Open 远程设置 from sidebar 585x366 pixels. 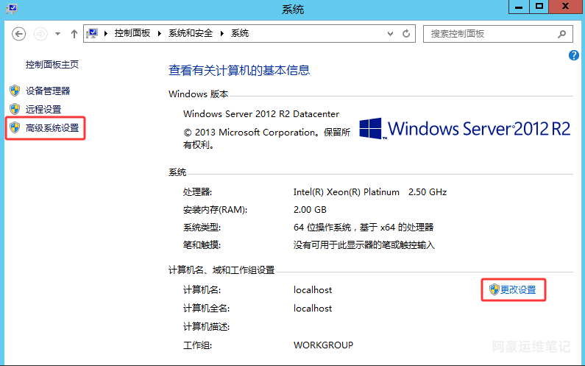pos(43,110)
